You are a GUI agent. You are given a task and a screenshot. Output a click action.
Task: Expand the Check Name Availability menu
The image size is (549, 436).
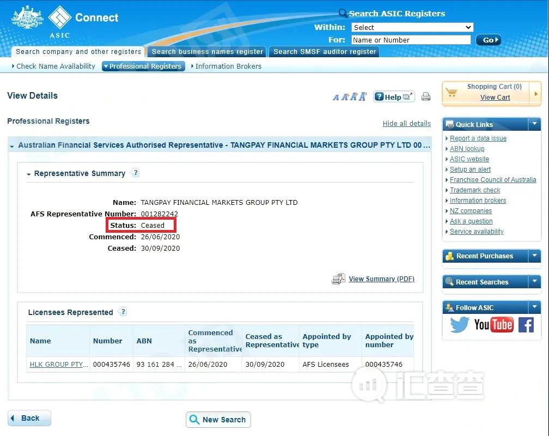53,66
